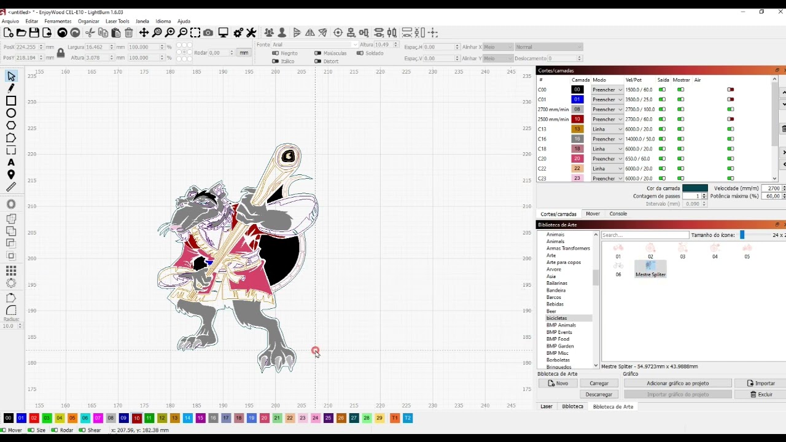Viewport: 786px width, 442px height.
Task: Toggle Air assist for layer C00
Action: pyautogui.click(x=730, y=90)
